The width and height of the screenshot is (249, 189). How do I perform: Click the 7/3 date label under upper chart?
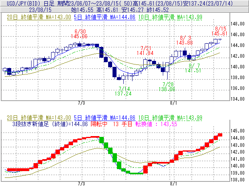pos(81,103)
